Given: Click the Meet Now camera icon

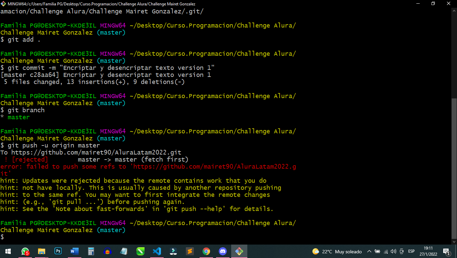Looking at the screenshot, I should click(x=402, y=251).
